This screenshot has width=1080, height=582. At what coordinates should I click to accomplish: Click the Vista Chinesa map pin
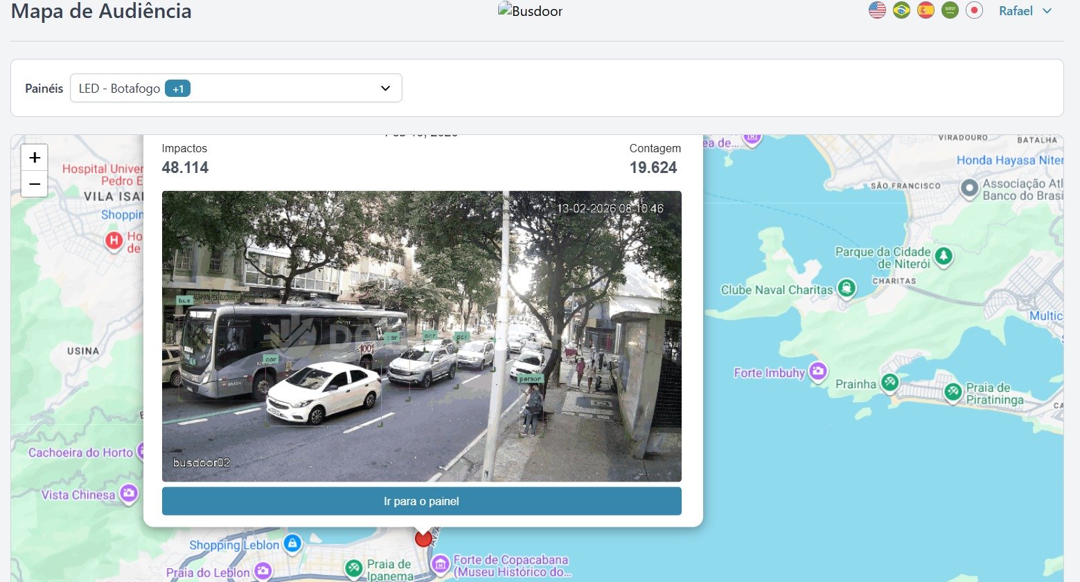click(128, 493)
